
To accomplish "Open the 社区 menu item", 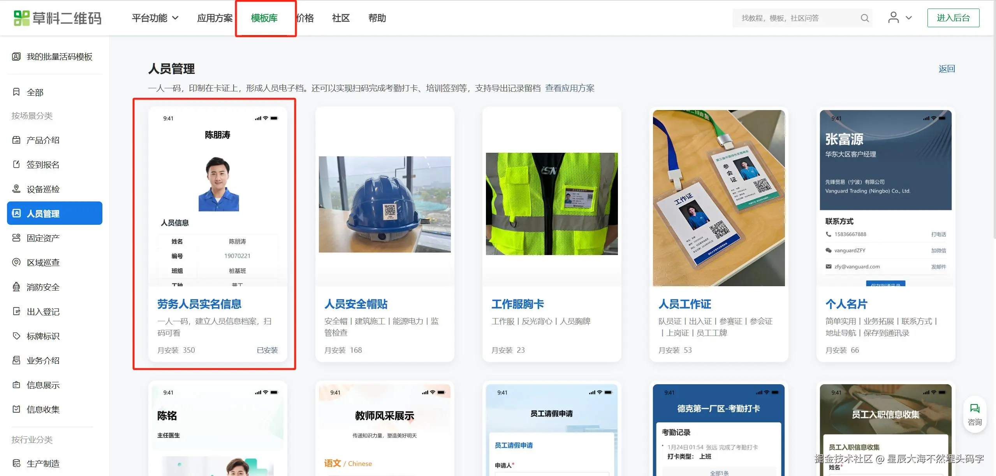I will 341,18.
